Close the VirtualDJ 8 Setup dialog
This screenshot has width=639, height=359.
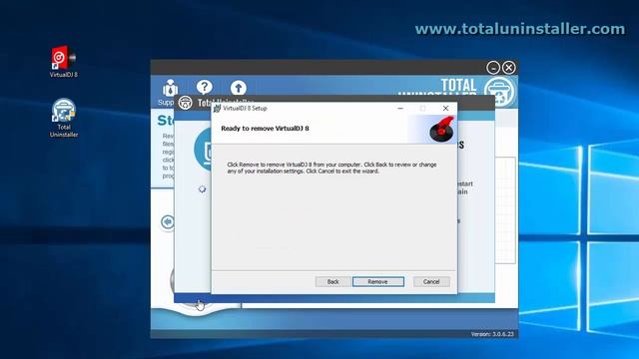pos(445,109)
